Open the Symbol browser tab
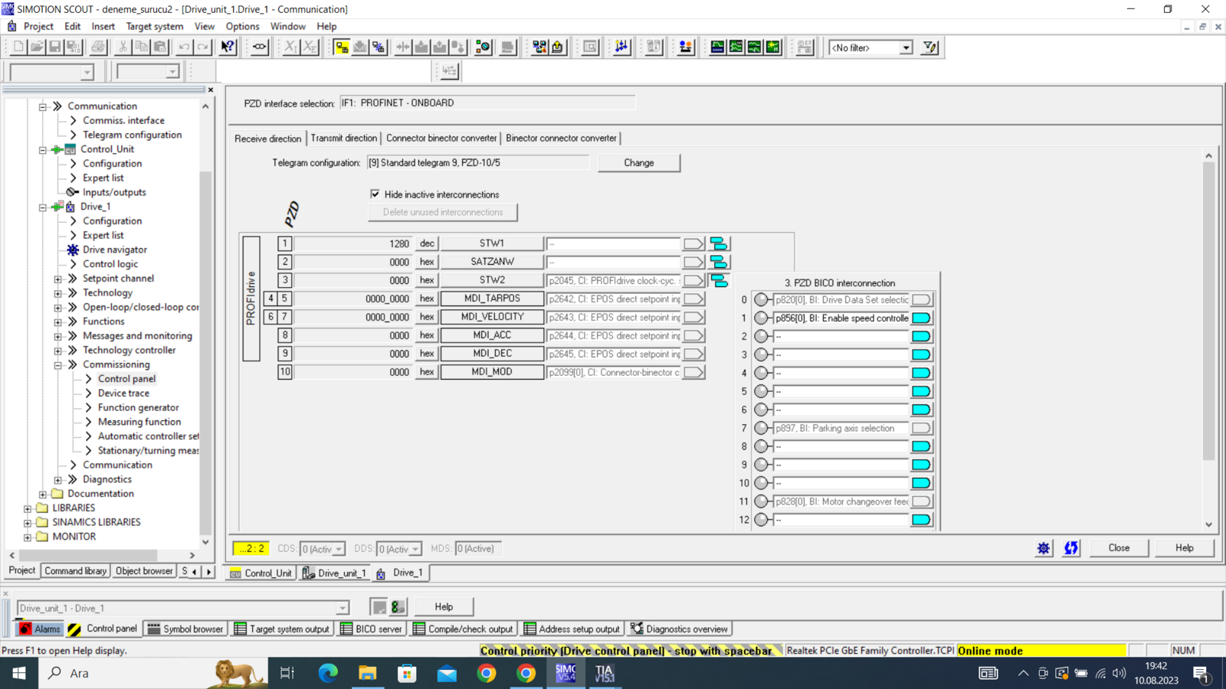Image resolution: width=1226 pixels, height=689 pixels. tap(185, 629)
